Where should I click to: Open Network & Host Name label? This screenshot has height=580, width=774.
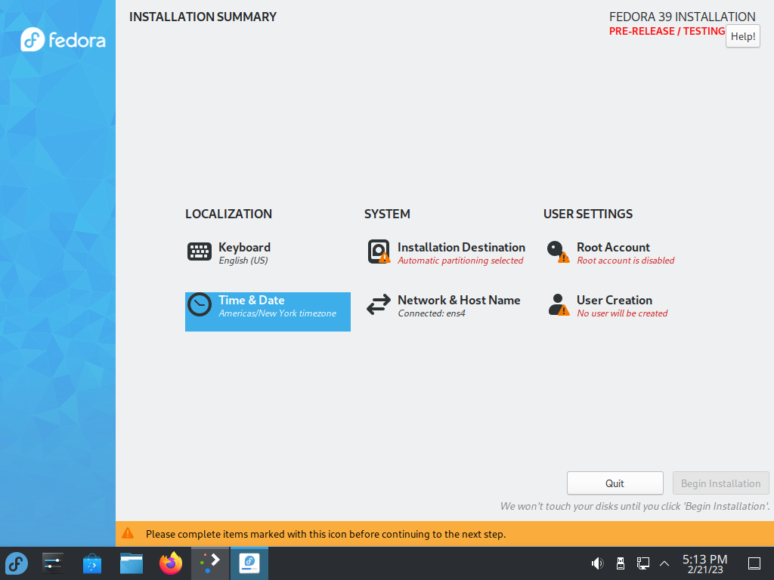click(459, 300)
